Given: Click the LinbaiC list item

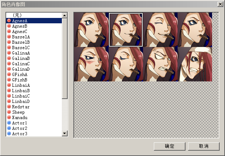Looking at the screenshot, I should click(34, 96).
